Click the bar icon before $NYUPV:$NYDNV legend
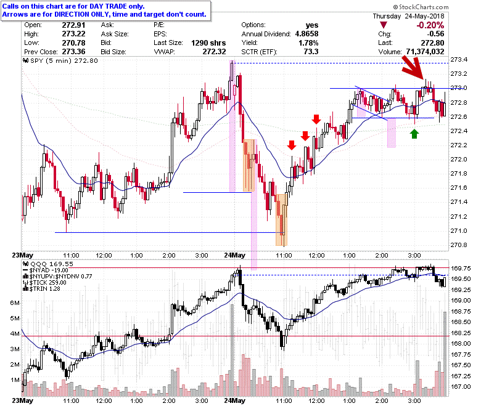Viewport: 481px width, 406px height. click(x=26, y=277)
